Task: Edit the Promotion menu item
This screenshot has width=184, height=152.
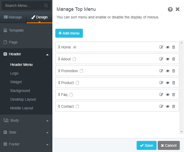Action: point(161,71)
